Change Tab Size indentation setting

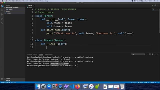(x=140, y=82)
